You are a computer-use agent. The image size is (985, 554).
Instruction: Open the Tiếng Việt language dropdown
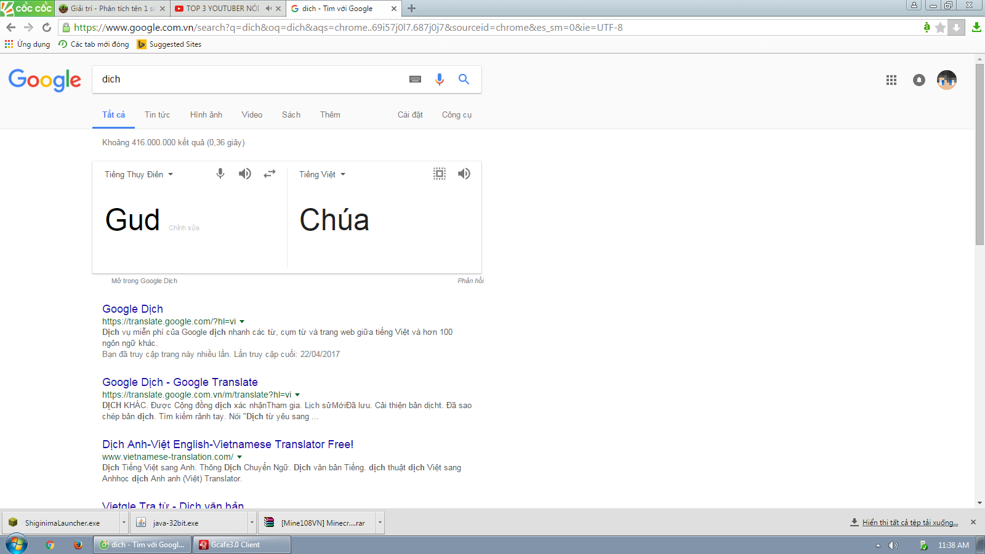click(x=323, y=174)
